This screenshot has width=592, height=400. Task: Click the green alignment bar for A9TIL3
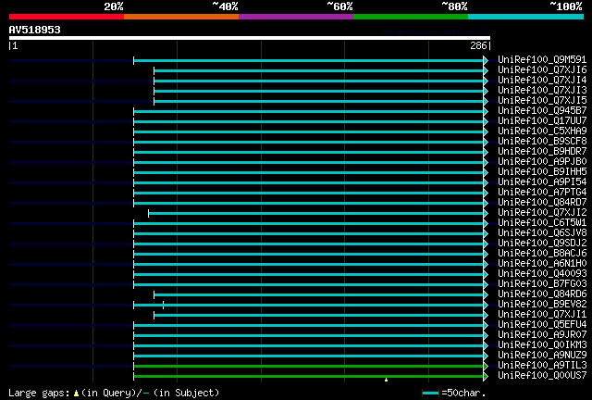(x=308, y=366)
